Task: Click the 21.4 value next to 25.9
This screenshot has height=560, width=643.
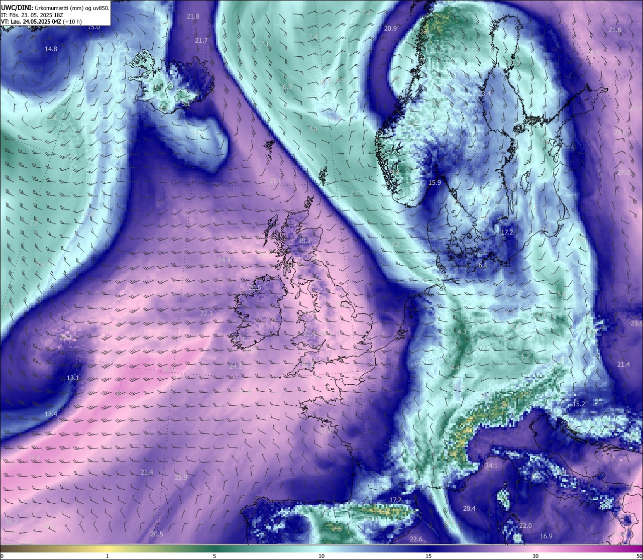Action: pyautogui.click(x=147, y=473)
